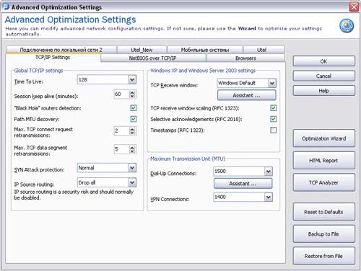Open Dial-Up Connections MTU dropdown
This screenshot has width=361, height=271.
[269, 172]
